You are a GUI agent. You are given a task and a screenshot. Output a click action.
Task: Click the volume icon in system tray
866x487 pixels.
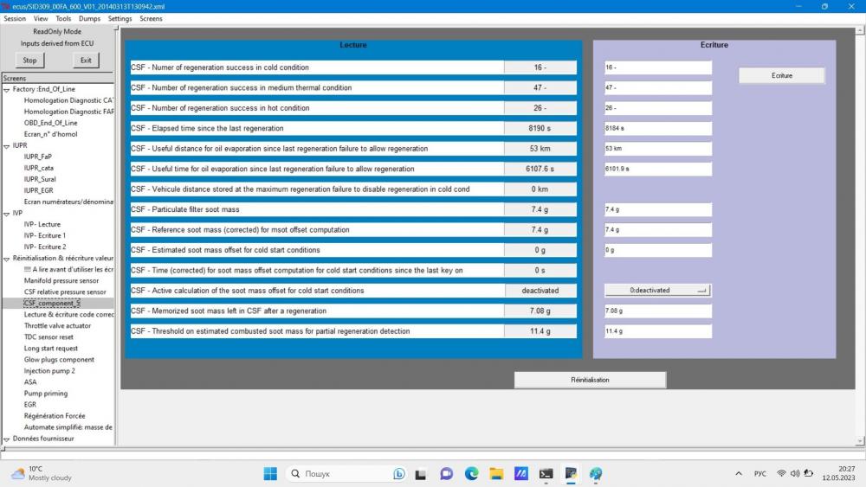click(795, 473)
